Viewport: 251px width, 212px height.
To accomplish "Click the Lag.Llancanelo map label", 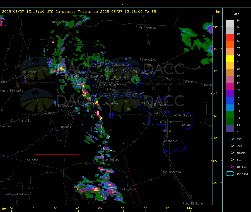I will [18, 194].
